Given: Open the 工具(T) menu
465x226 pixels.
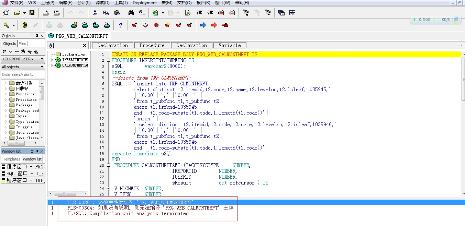Looking at the screenshot, I should point(121,3).
